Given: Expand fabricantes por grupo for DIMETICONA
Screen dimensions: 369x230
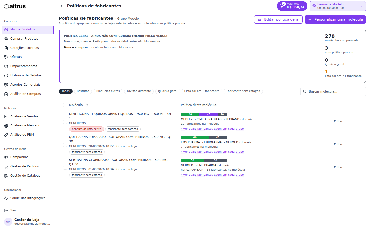Looking at the screenshot, I should click(x=212, y=129).
